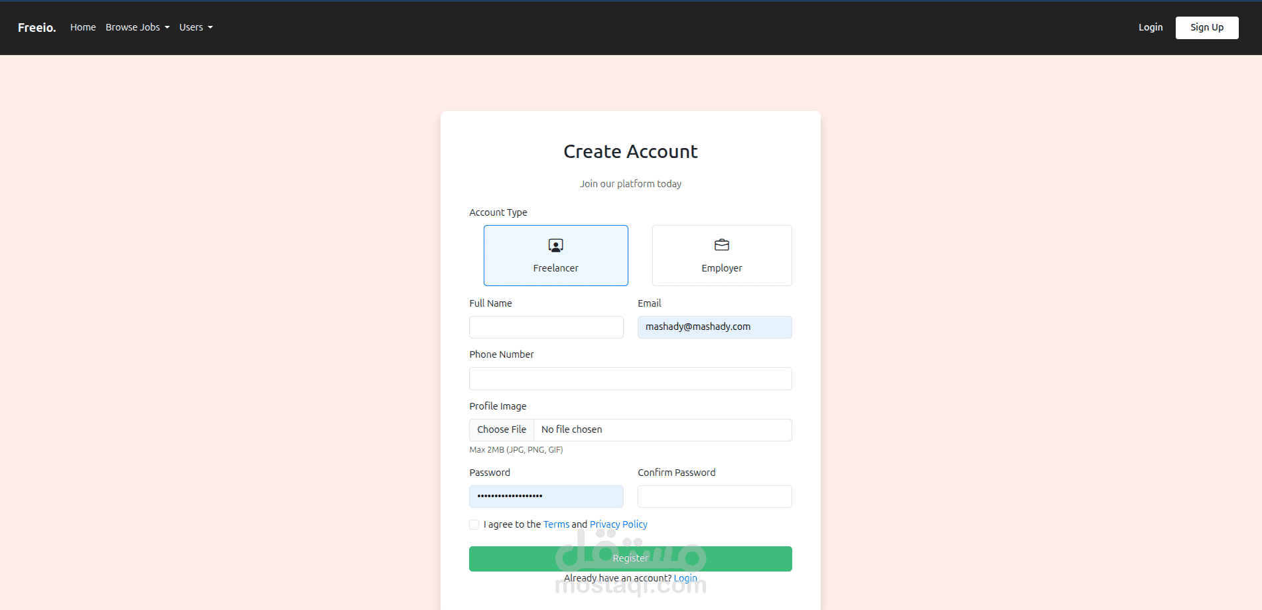Focus the Confirm Password input field
Screen dimensions: 1262x610
click(715, 496)
